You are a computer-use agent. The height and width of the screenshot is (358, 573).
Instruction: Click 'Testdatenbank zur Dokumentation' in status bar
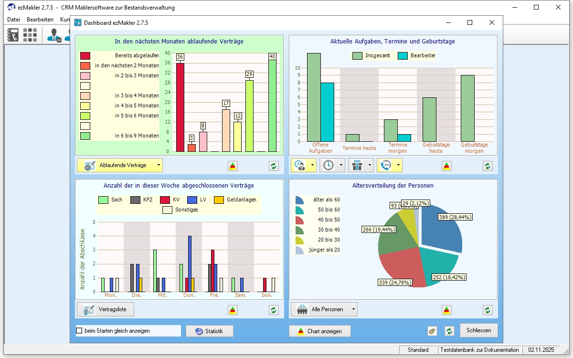click(479, 350)
